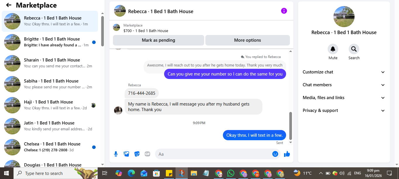Open the sticker picker icon

click(137, 154)
